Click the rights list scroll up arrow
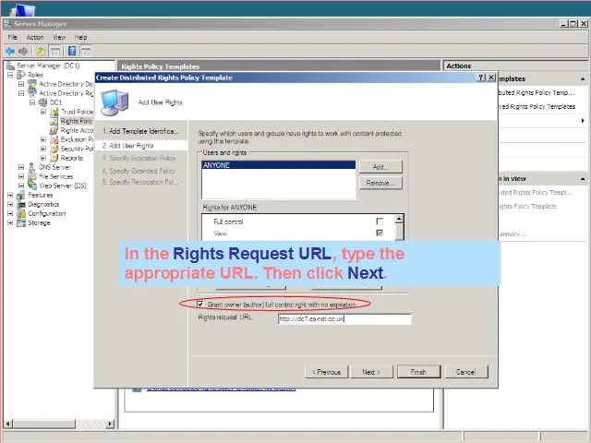Image resolution: width=591 pixels, height=443 pixels. 400,219
